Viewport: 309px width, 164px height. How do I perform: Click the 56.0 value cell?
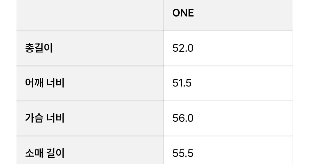point(183,118)
